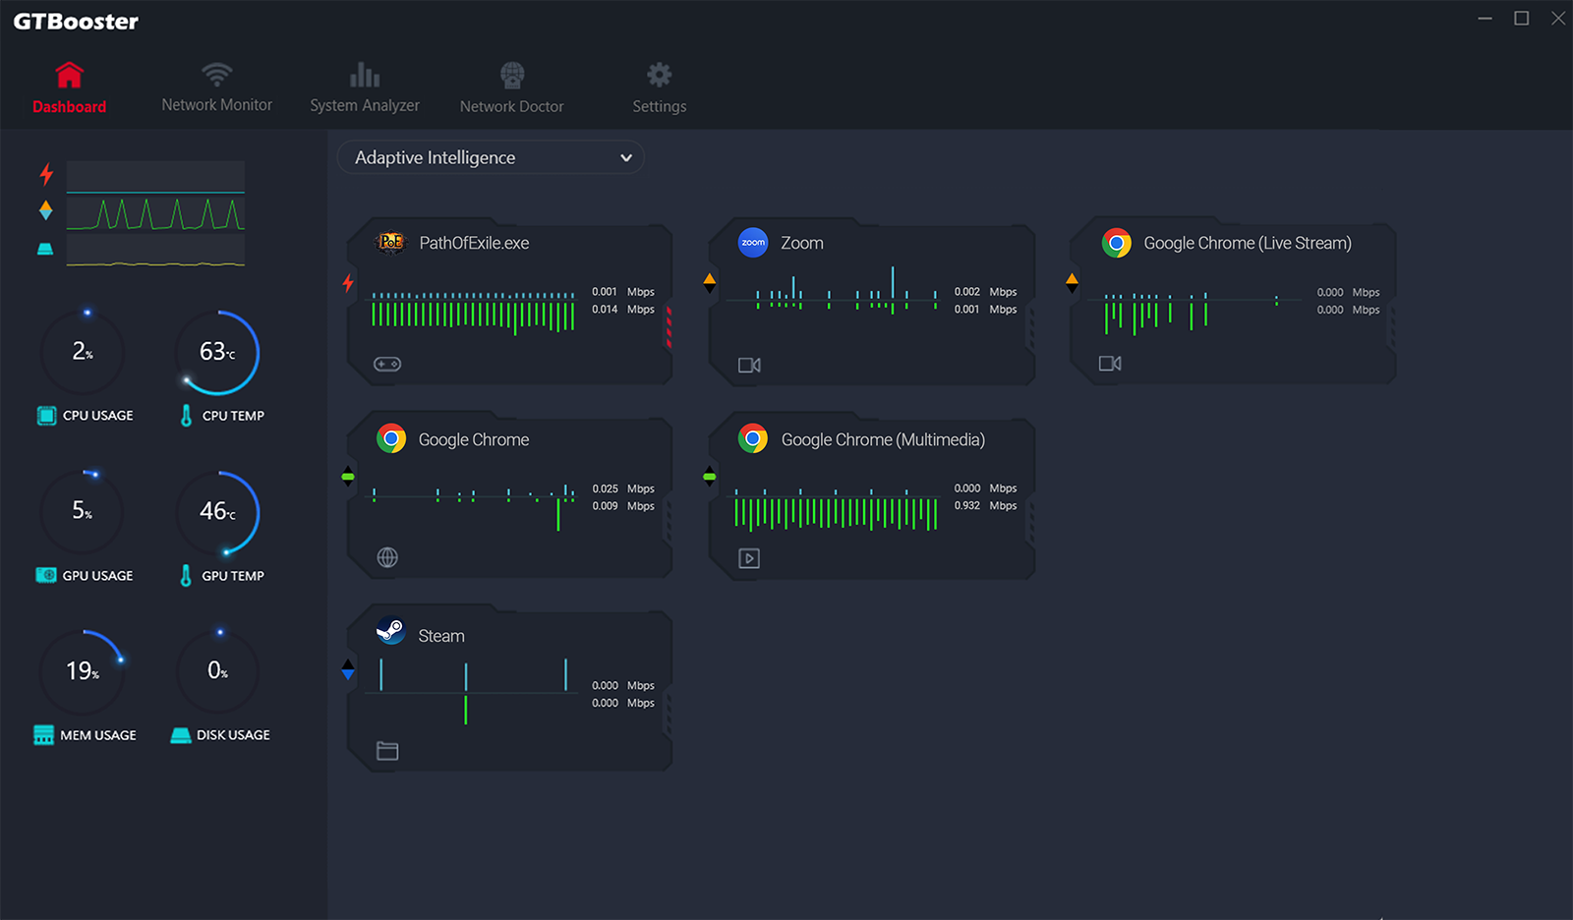
Task: Toggle the orange priority marker on Zoom
Action: point(710,283)
